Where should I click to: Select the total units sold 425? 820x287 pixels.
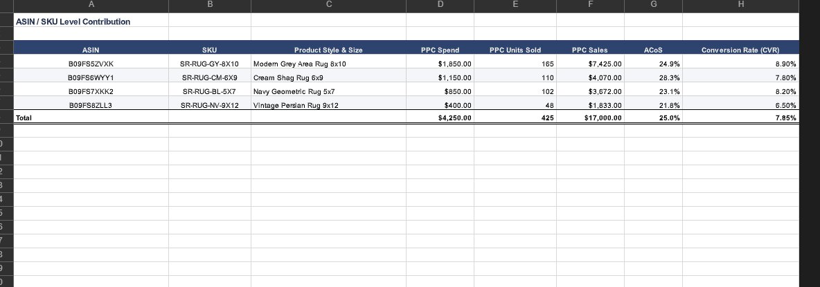[515, 118]
